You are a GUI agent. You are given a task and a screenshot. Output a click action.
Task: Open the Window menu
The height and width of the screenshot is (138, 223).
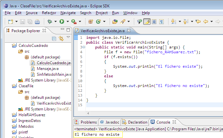click(x=130, y=13)
